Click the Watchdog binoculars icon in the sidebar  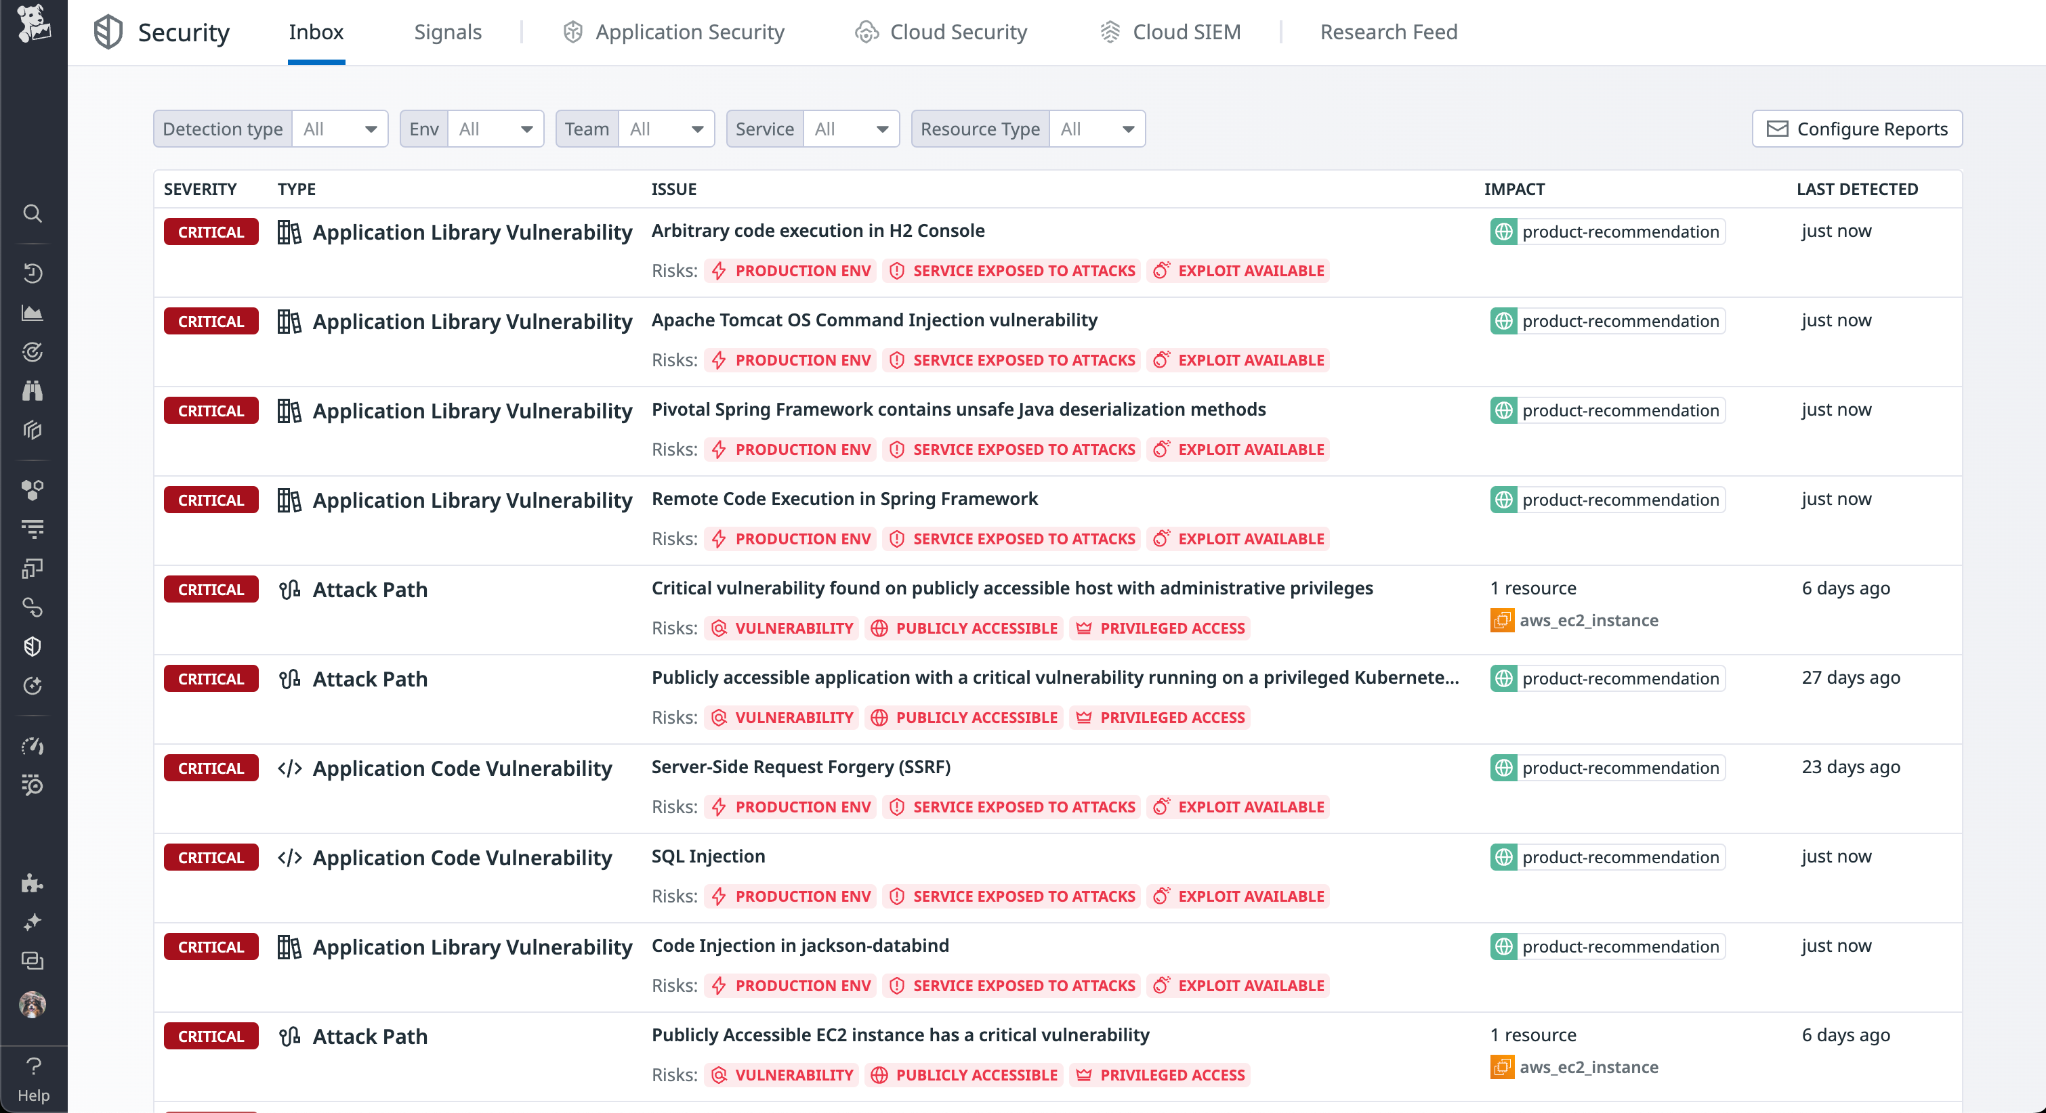click(x=33, y=391)
